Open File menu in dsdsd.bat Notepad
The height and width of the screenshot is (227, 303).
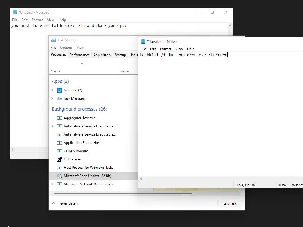[143, 49]
